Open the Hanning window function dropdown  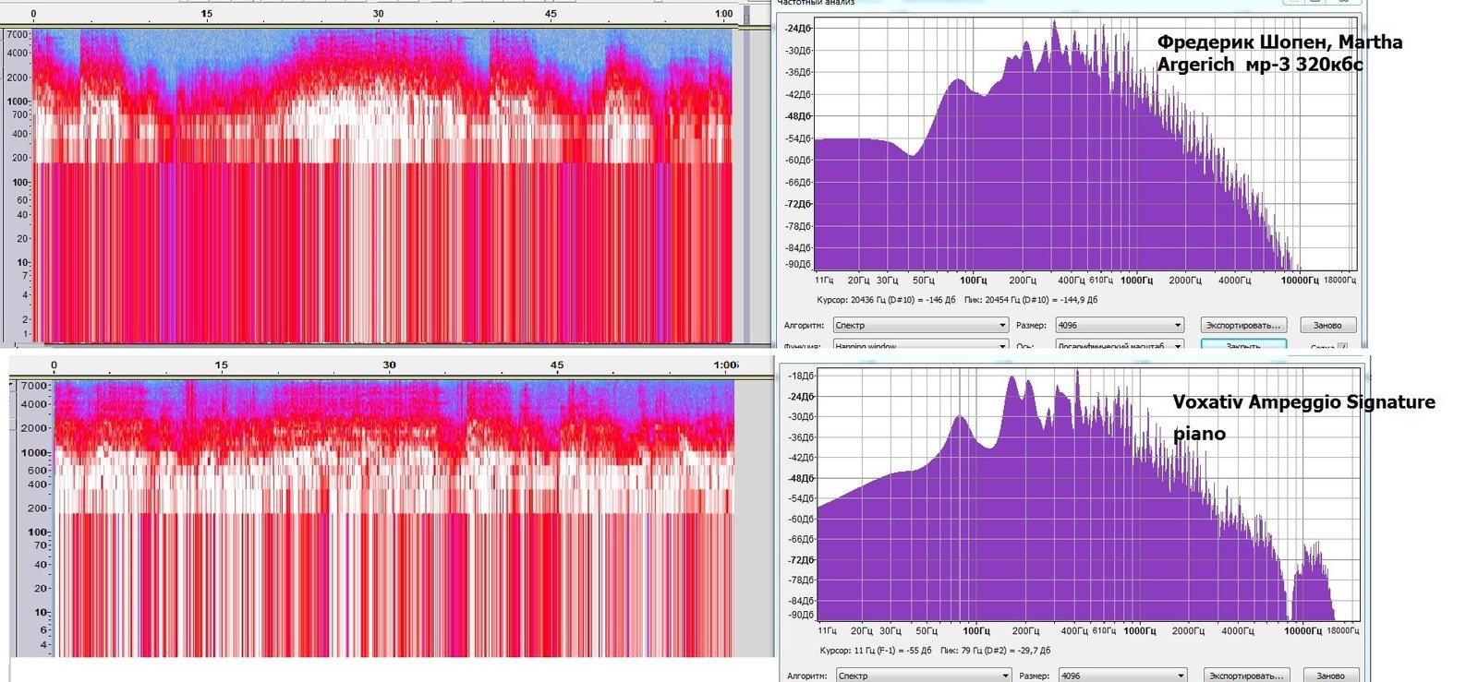[x=920, y=345]
